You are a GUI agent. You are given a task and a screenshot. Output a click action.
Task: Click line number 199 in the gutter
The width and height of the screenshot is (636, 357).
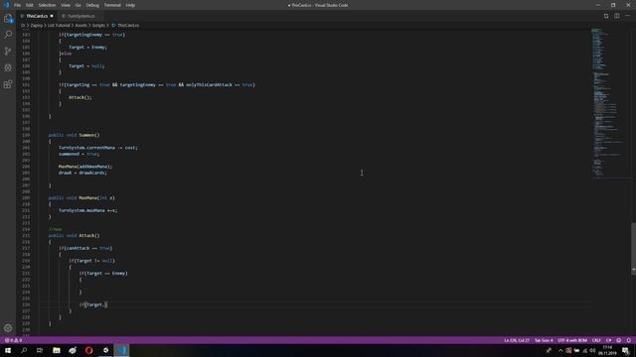(26, 135)
